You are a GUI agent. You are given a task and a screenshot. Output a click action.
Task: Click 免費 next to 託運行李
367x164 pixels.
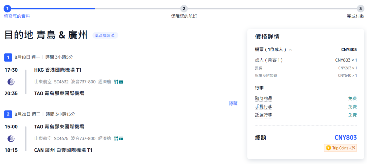tap(352, 115)
